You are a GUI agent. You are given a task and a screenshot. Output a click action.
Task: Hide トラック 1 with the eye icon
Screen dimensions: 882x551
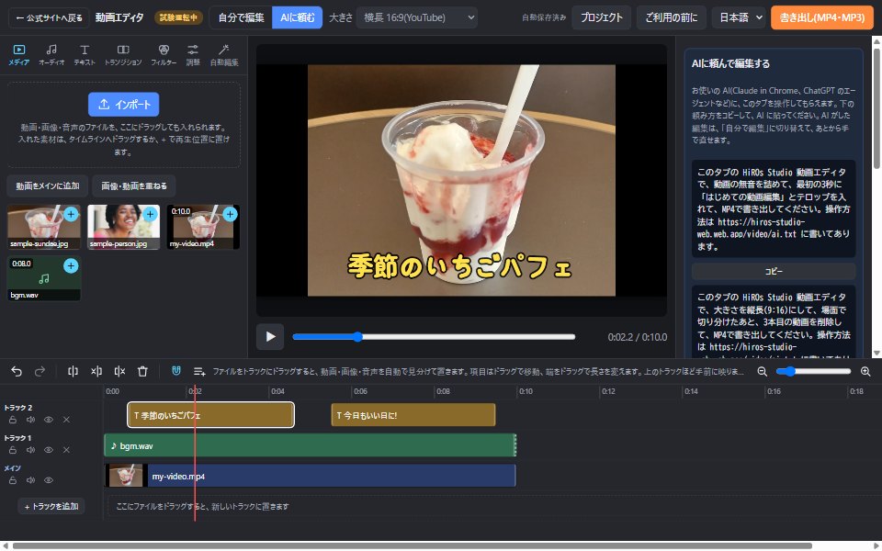pos(49,450)
